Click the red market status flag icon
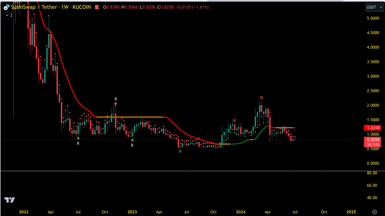The image size is (385, 216). point(97,7)
